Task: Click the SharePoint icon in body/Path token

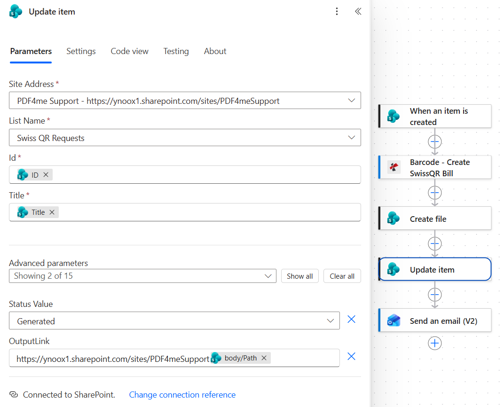Action: pyautogui.click(x=216, y=358)
